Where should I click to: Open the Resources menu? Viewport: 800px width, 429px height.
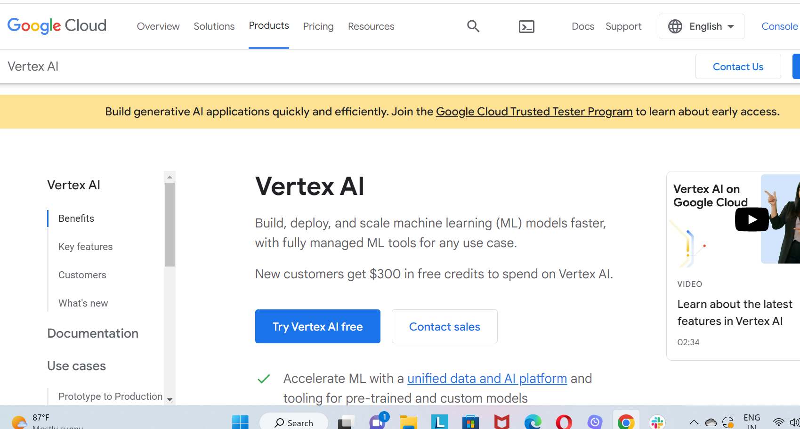pos(371,26)
